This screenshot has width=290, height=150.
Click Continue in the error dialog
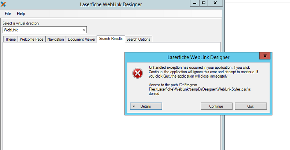click(x=216, y=106)
